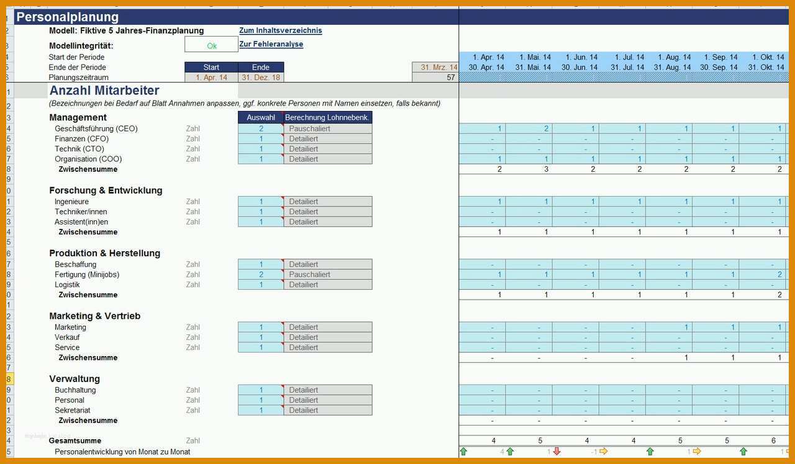This screenshot has width=795, height=464.
Task: Click the 'Anzahl Mitarbeiter' heading
Action: coord(104,91)
